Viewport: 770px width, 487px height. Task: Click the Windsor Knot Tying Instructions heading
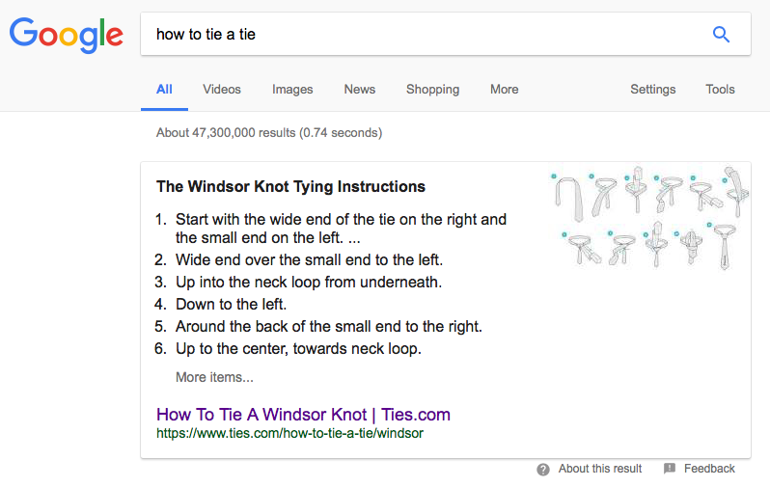tap(290, 186)
